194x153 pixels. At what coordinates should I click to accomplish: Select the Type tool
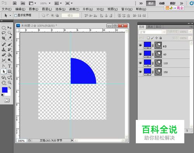9,66
